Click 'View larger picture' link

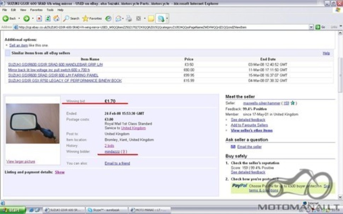click(x=21, y=161)
